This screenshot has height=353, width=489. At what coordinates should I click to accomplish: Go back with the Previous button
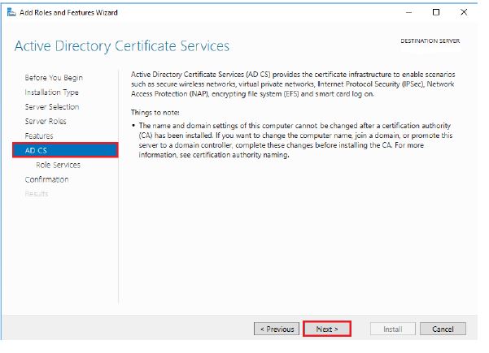277,329
